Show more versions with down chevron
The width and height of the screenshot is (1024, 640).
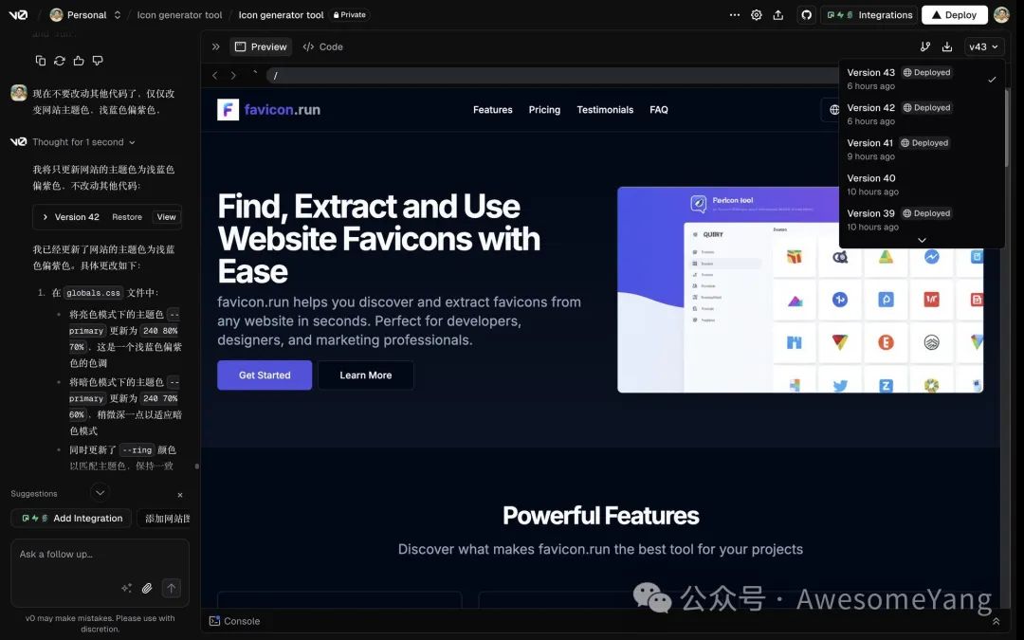(922, 240)
